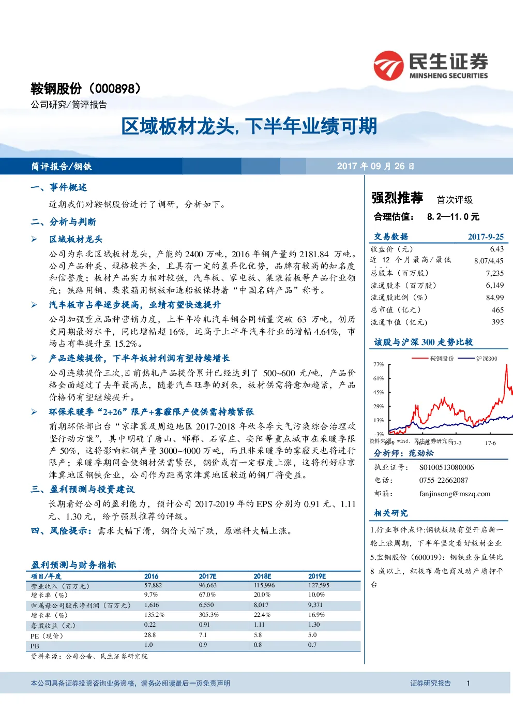This screenshot has height=726, width=513.
Task: Click the 强烈推荐 rating text
Action: (397, 198)
